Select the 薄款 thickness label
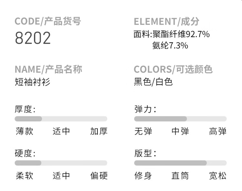The width and height of the screenshot is (242, 191). tap(25, 131)
